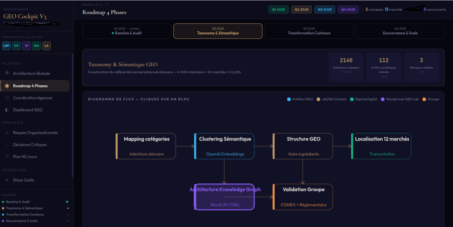453x227 pixels.
Task: Click the Stack Outils icon
Action: tap(7, 180)
